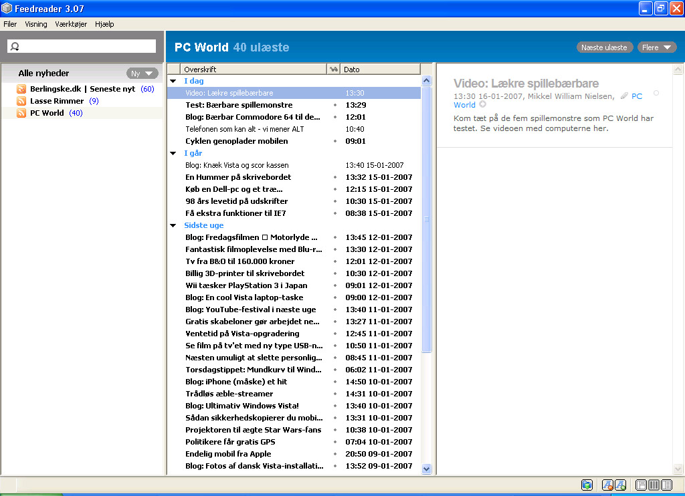The image size is (685, 496).
Task: Open the Visning menu
Action: click(36, 24)
